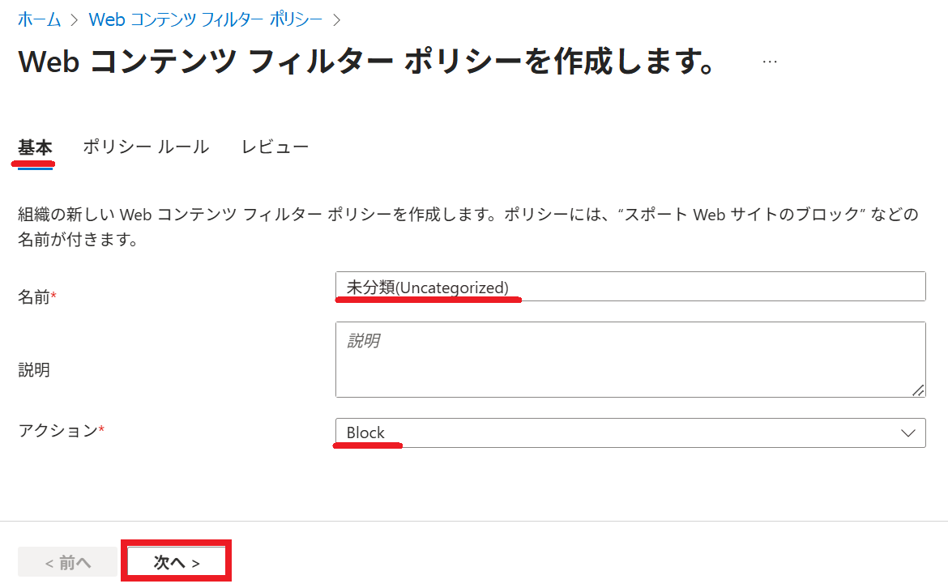Open Web コンテンツ フィルター ポリシー breadcrumb
This screenshot has height=588, width=948.
205,19
